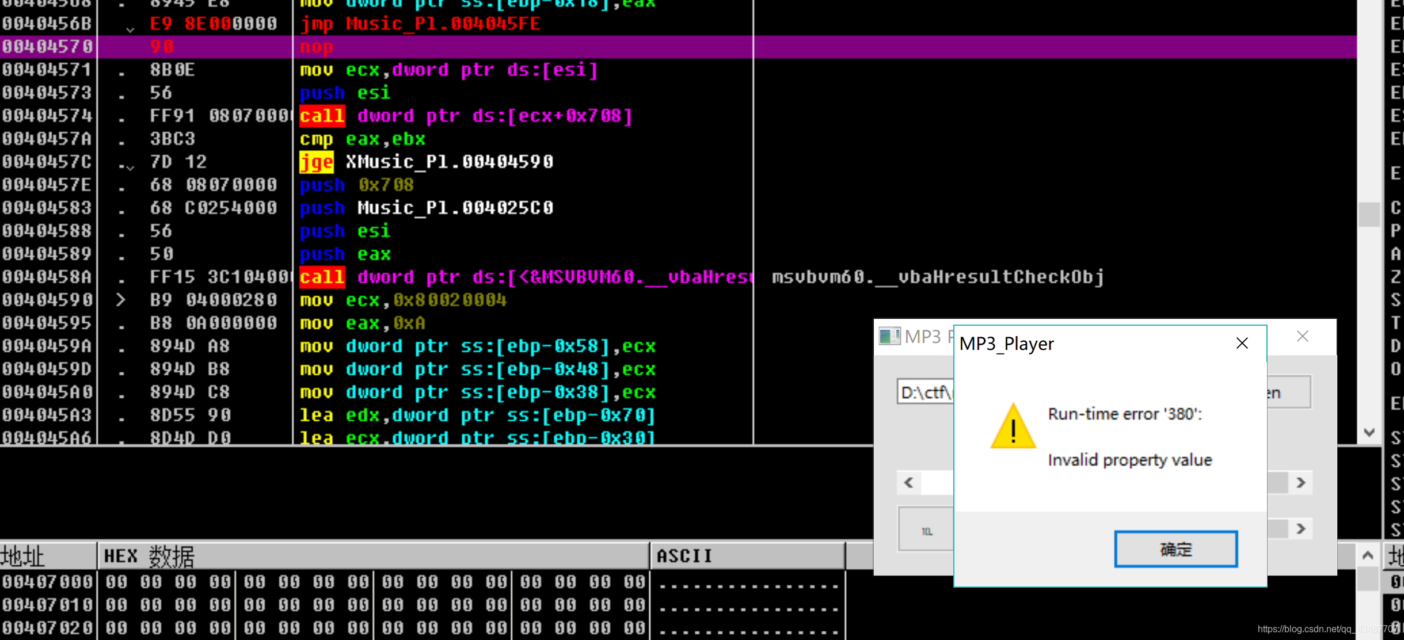Click hex bytes E9 8E000000
This screenshot has height=640, width=1404.
pyautogui.click(x=214, y=24)
